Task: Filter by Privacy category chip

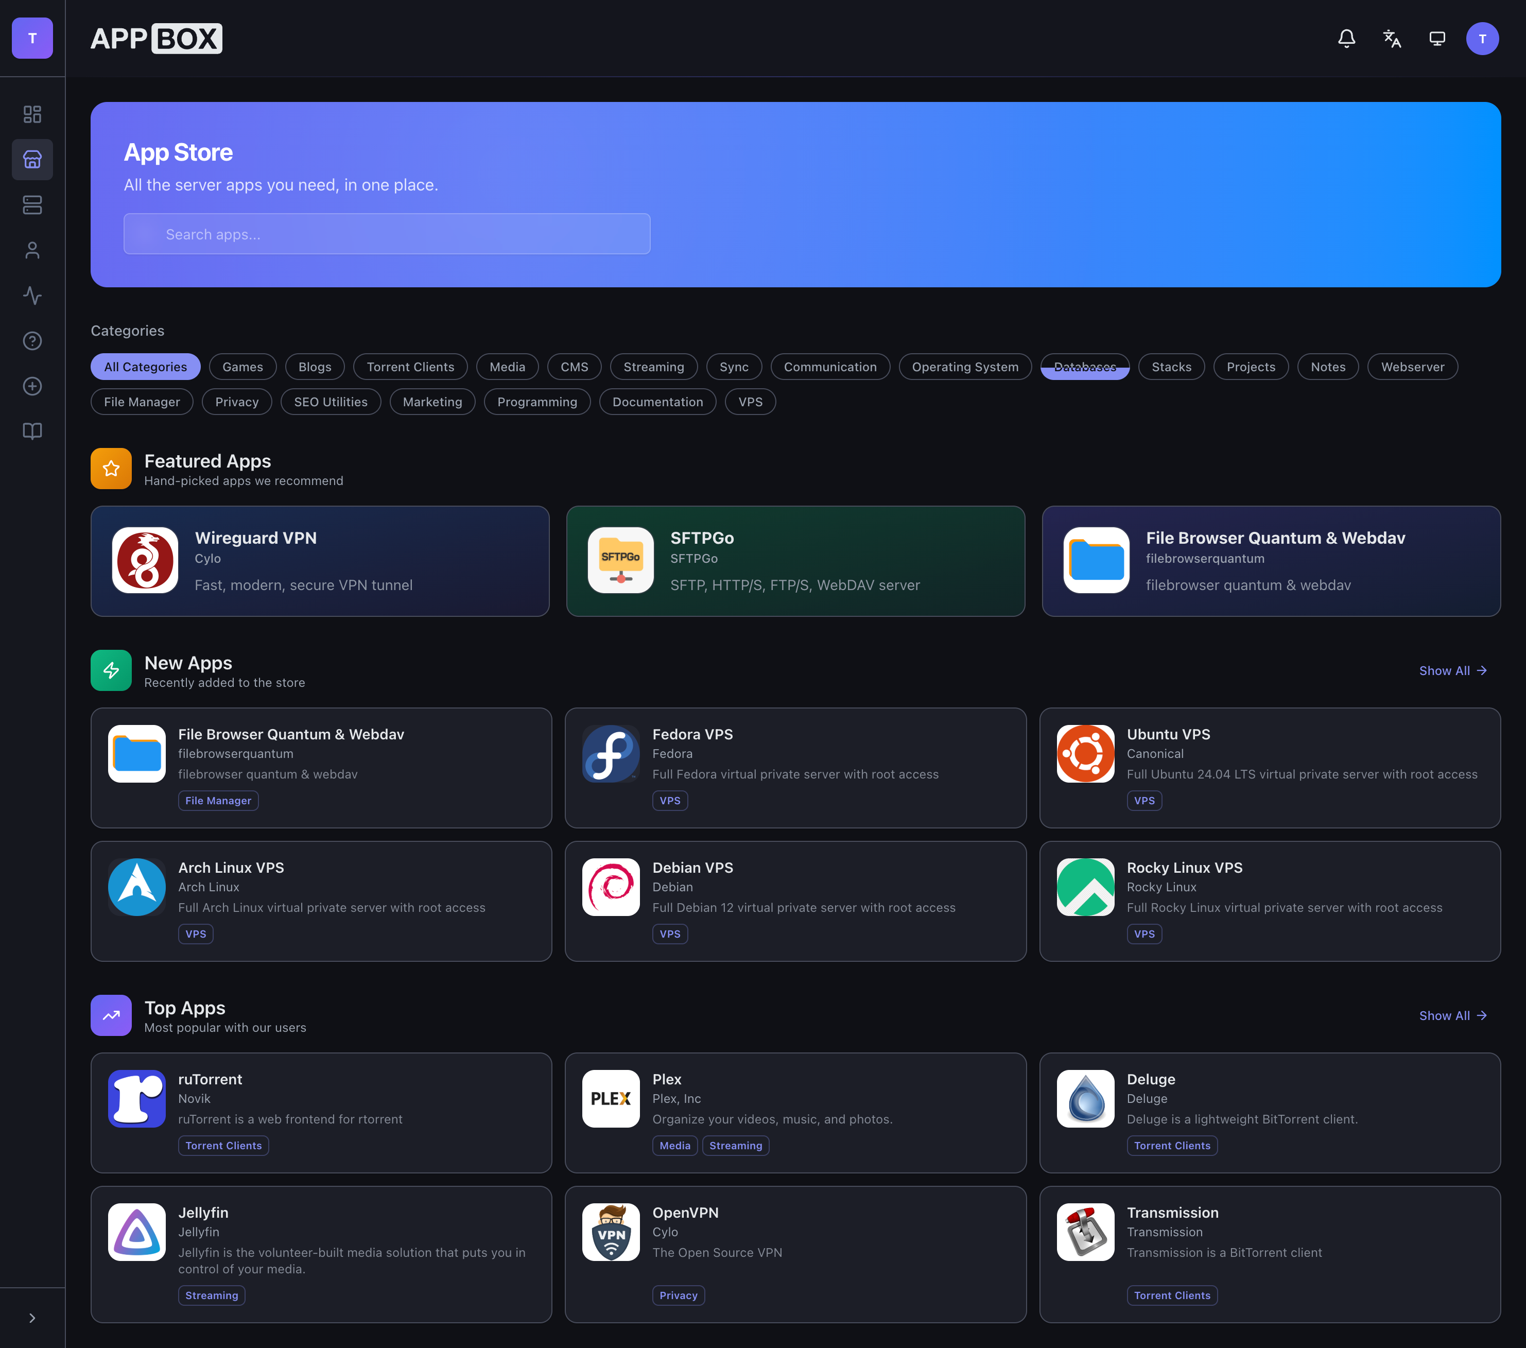Action: 237,402
